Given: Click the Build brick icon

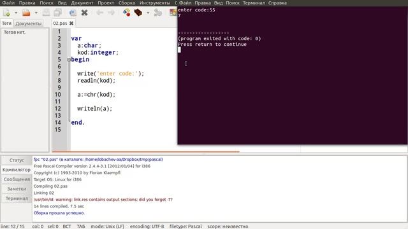Looking at the screenshot, I should tap(138, 13).
